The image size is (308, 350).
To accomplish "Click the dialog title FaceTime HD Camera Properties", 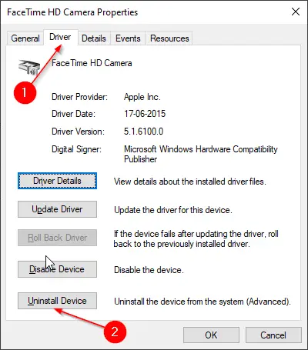I will point(72,12).
